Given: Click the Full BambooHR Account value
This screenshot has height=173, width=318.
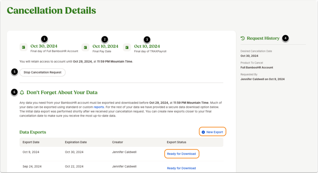Looking at the screenshot, I should click(257, 67).
